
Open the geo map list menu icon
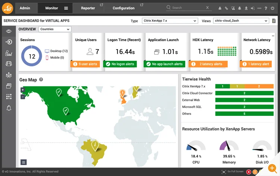[x=24, y=162]
